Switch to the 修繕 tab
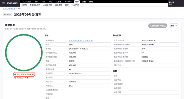This screenshot has width=184, height=99. (91, 2)
